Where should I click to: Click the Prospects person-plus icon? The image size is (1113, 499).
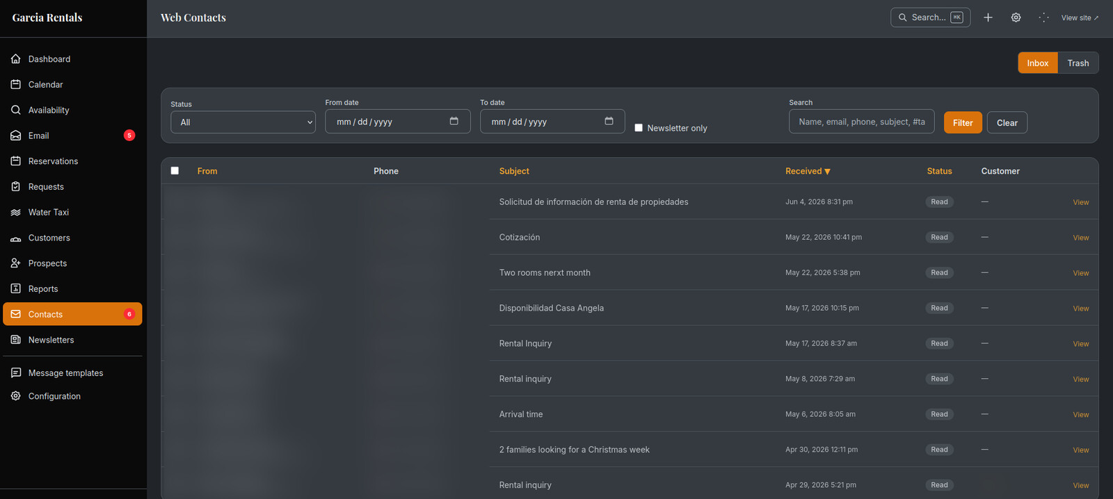pyautogui.click(x=16, y=263)
